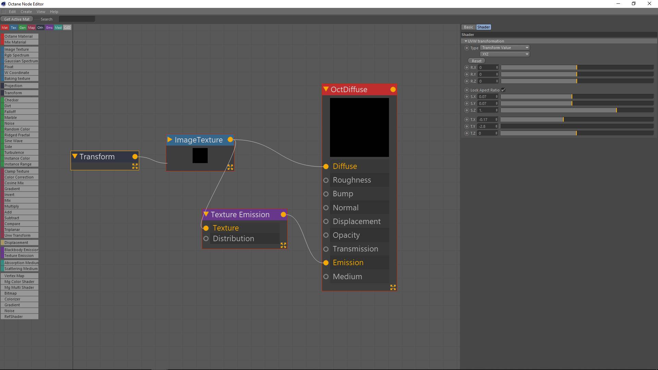Switch to the Basic tab

click(468, 27)
